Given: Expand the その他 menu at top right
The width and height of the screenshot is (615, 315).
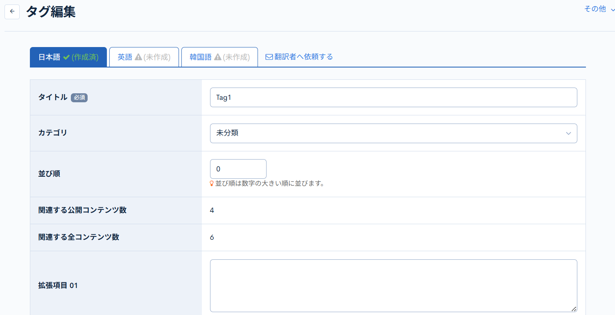Looking at the screenshot, I should pos(595,8).
